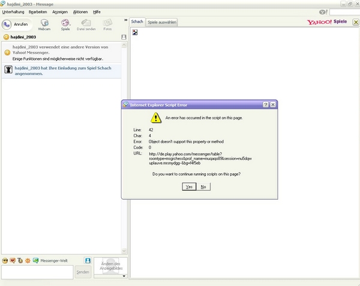360x286 pixels.
Task: Start a voice call with Anrufen button
Action: coord(17,25)
